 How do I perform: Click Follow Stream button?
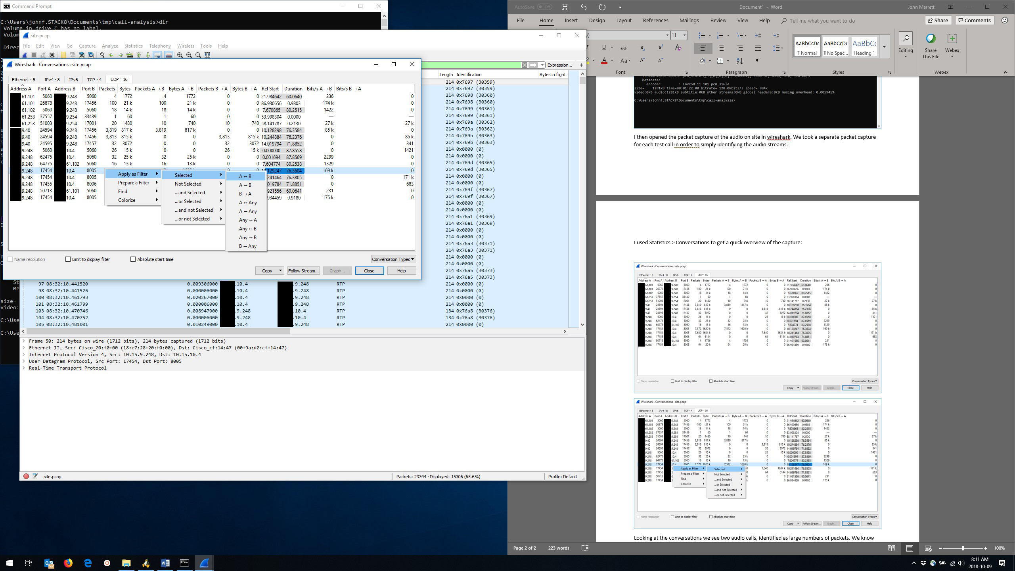[x=303, y=271]
